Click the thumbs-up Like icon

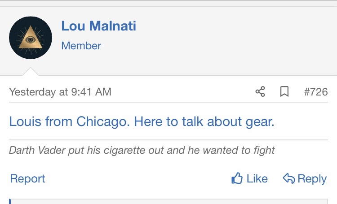click(x=237, y=179)
